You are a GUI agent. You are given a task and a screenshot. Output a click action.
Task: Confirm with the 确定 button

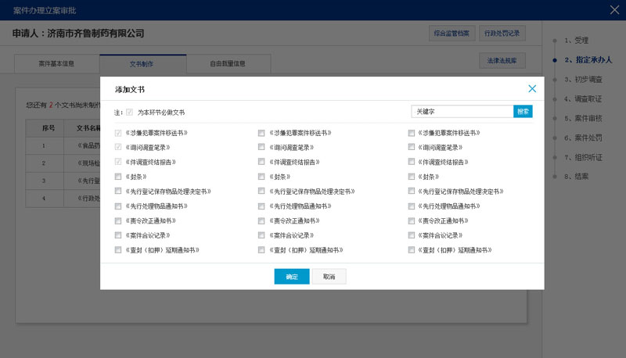click(x=291, y=277)
